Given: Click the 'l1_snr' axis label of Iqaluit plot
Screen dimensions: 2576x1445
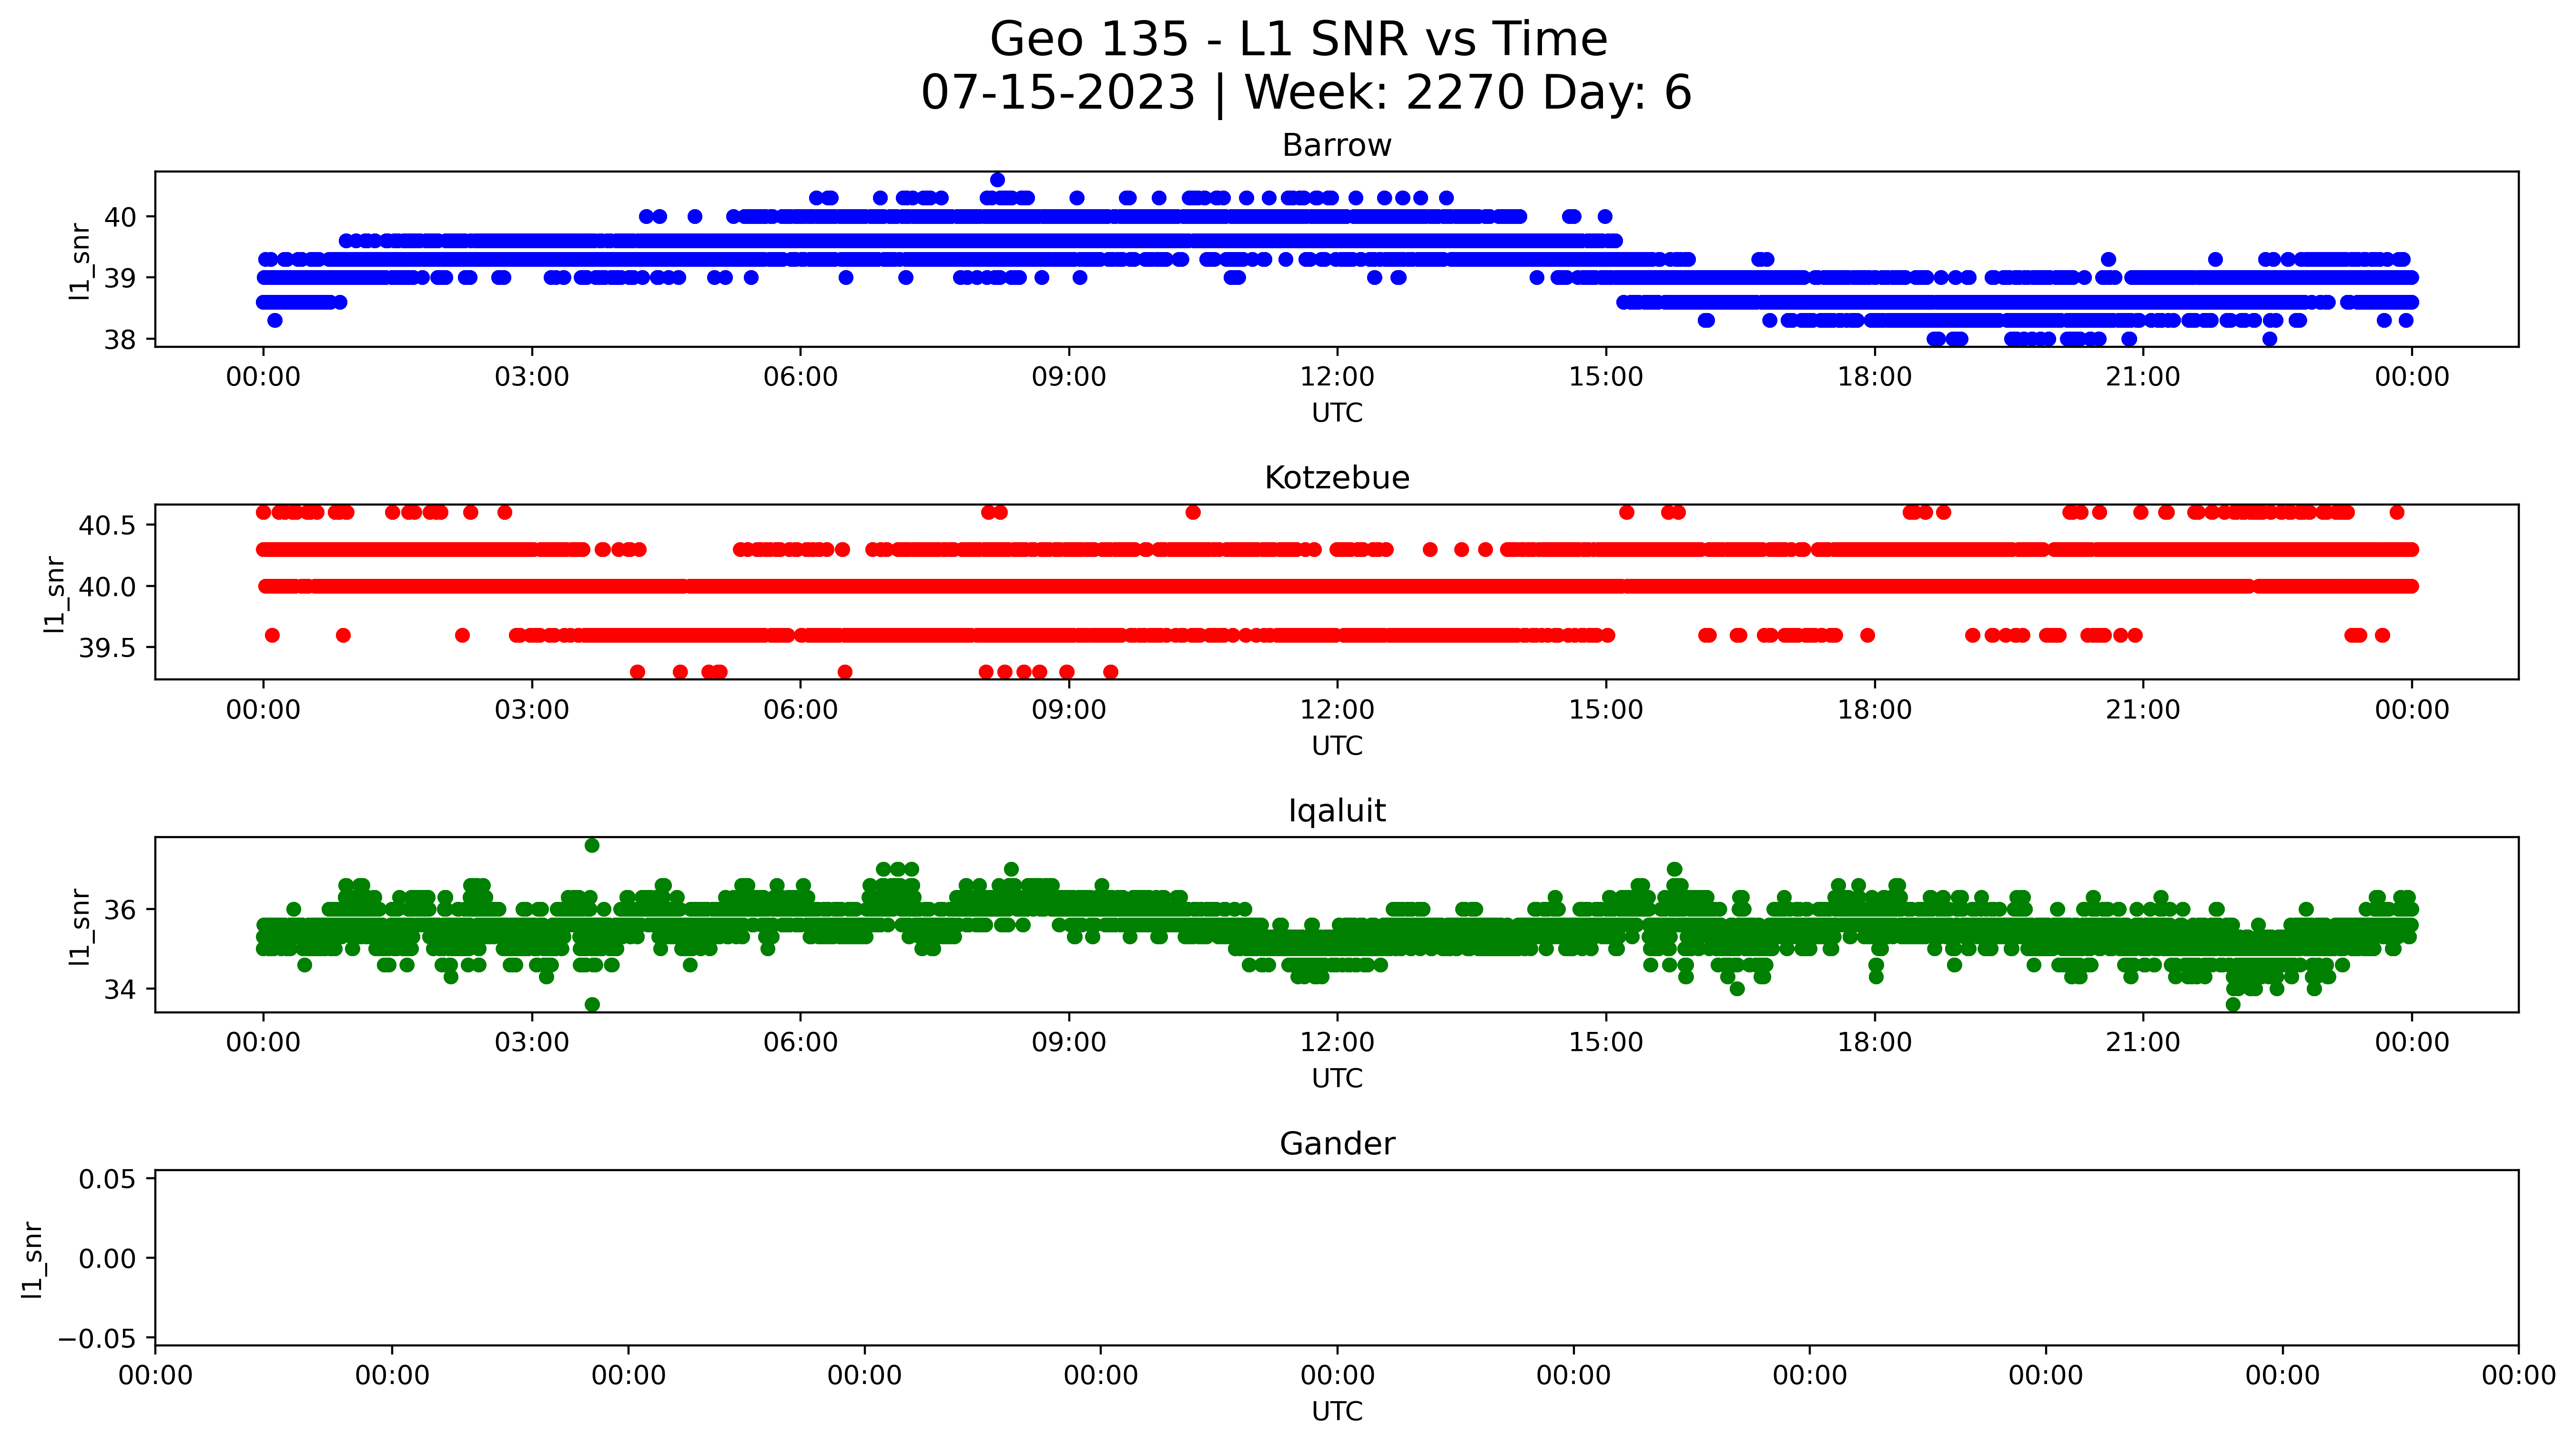Looking at the screenshot, I should tap(81, 926).
